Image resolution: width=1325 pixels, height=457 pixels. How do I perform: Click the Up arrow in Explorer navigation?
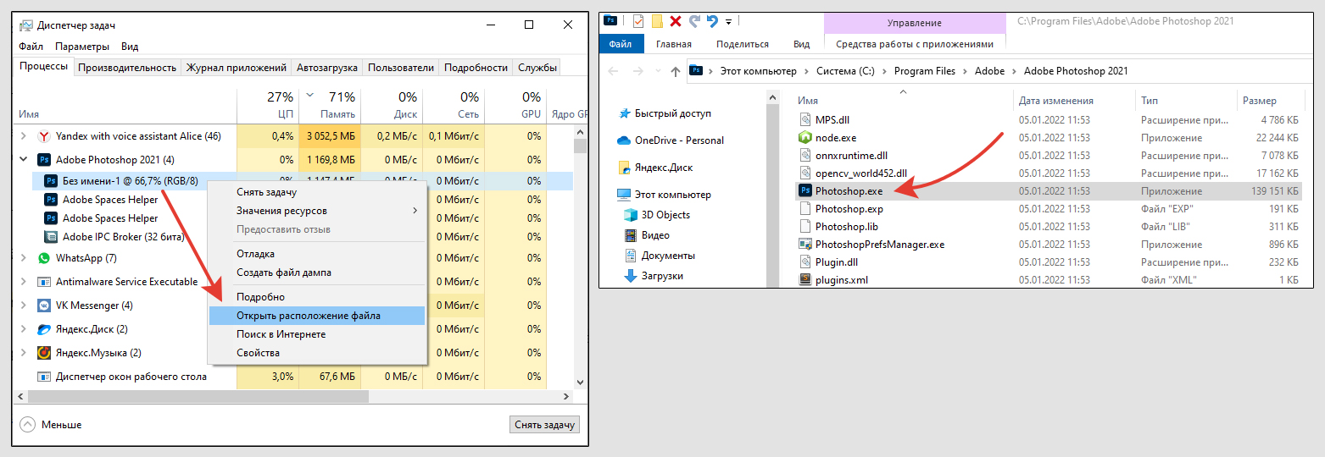[x=675, y=72]
